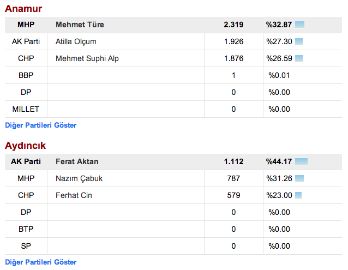Click vote count 0 in MILLET row
Viewport: 348px width, 270px height.
[233, 109]
